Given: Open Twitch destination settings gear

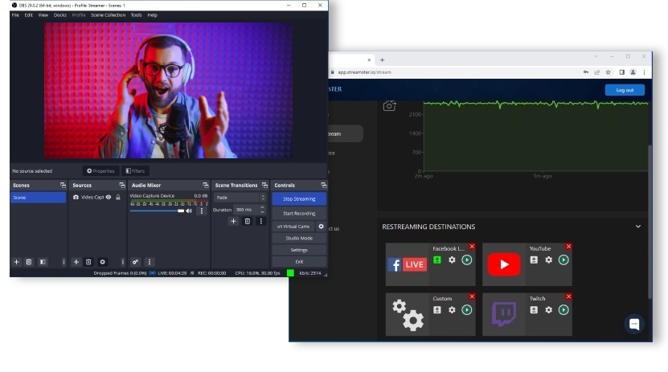Looking at the screenshot, I should (549, 310).
